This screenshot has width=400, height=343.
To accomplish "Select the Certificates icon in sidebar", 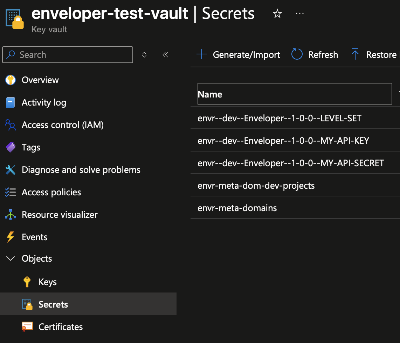I will (27, 327).
